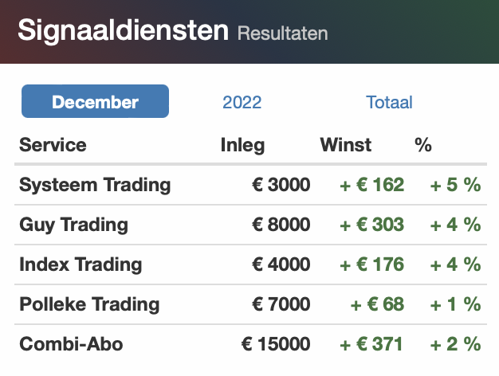Click the Service column header
Screen dimensions: 499x376
(x=53, y=145)
